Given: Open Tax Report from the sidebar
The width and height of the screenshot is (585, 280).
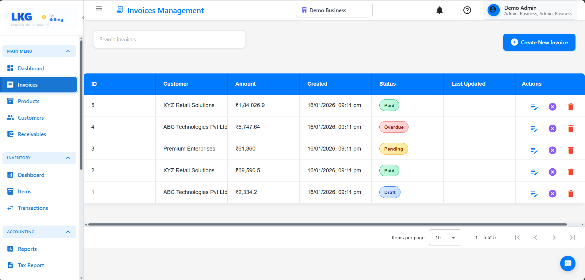Looking at the screenshot, I should tap(31, 265).
